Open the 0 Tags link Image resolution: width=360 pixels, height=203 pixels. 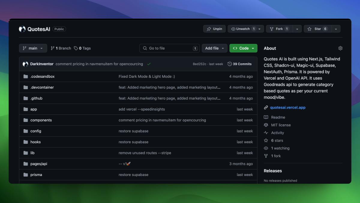coord(82,48)
